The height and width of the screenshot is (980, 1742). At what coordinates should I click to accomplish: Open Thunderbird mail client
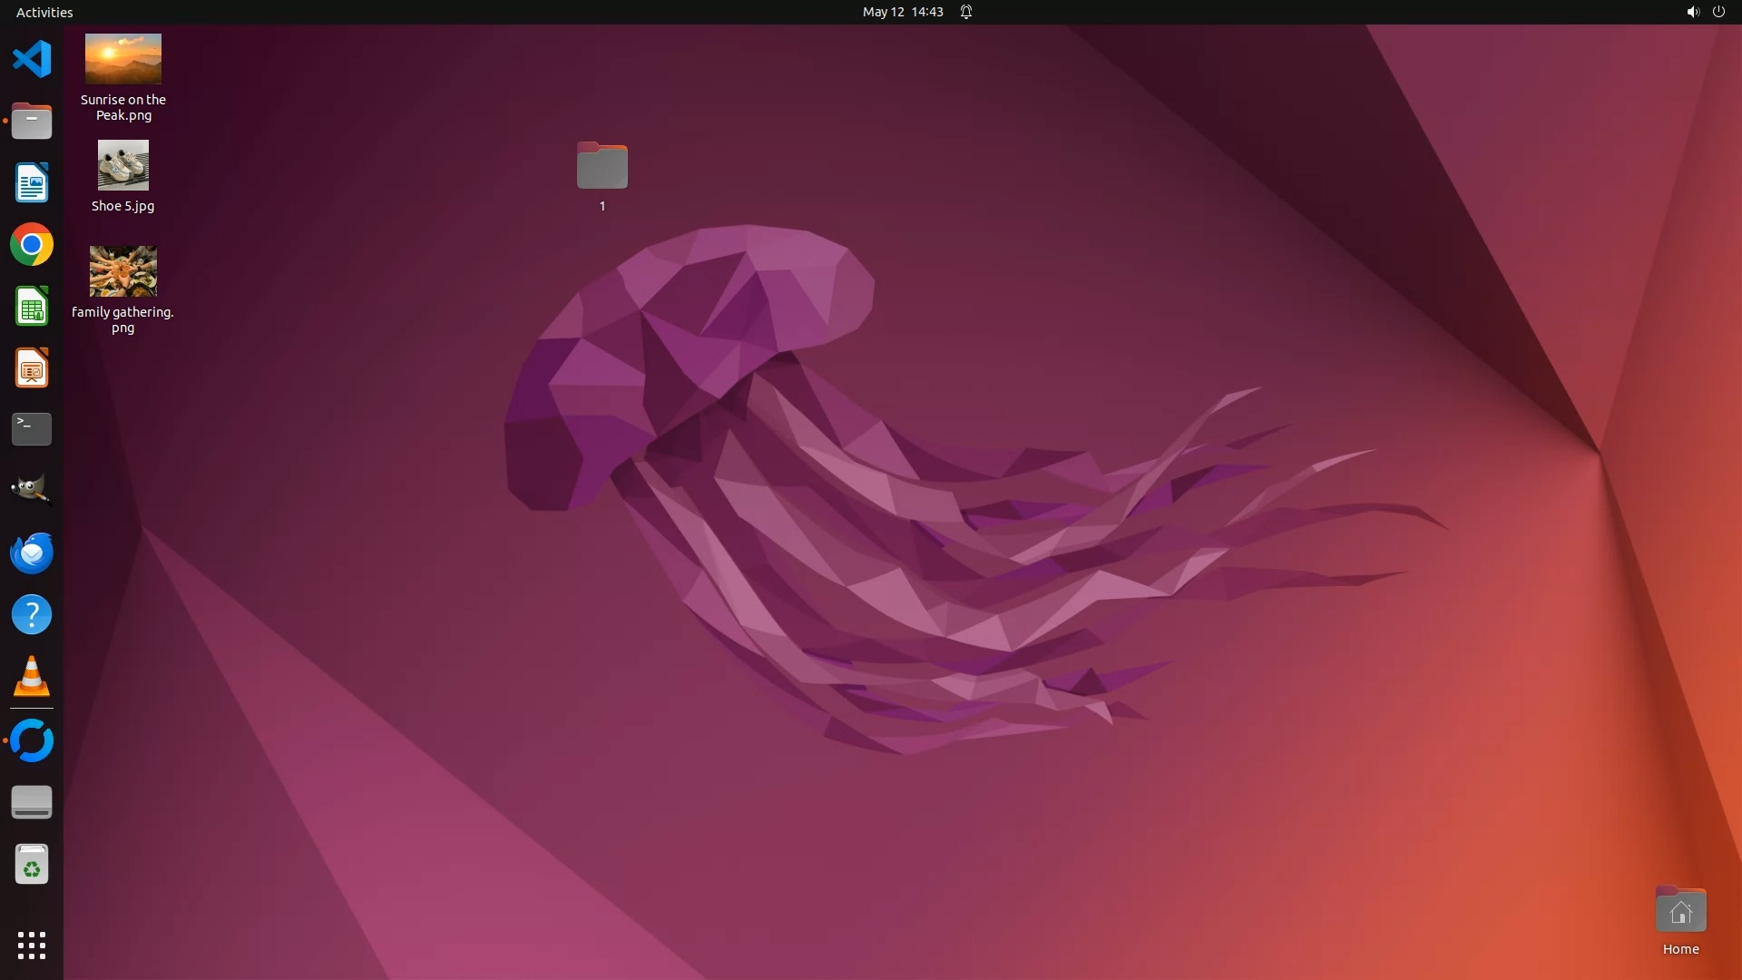(x=32, y=553)
